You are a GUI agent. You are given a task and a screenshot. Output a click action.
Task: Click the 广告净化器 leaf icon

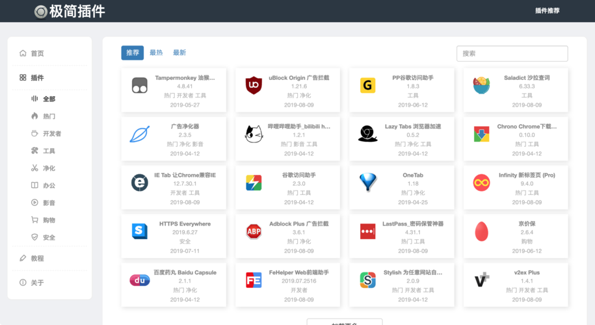click(x=140, y=134)
